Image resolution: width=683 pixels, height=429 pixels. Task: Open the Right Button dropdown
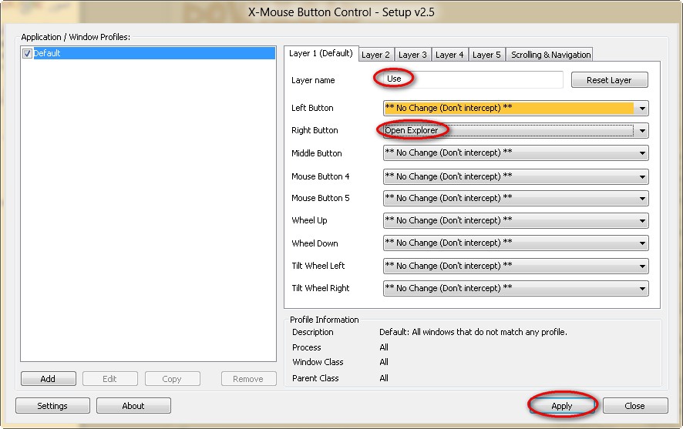coord(516,130)
